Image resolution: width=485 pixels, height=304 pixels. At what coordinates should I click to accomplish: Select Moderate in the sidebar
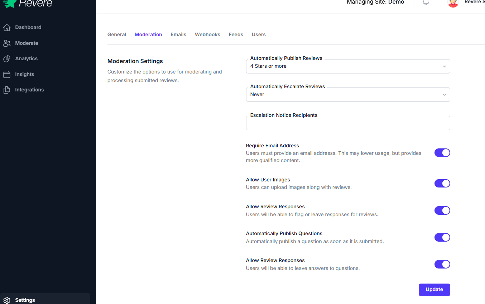coord(27,43)
